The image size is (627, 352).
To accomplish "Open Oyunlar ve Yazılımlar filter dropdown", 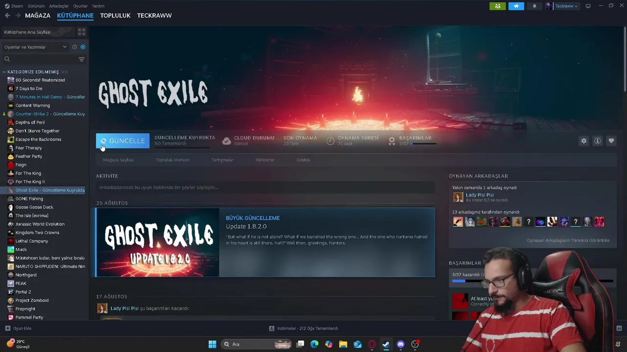I will coord(35,47).
